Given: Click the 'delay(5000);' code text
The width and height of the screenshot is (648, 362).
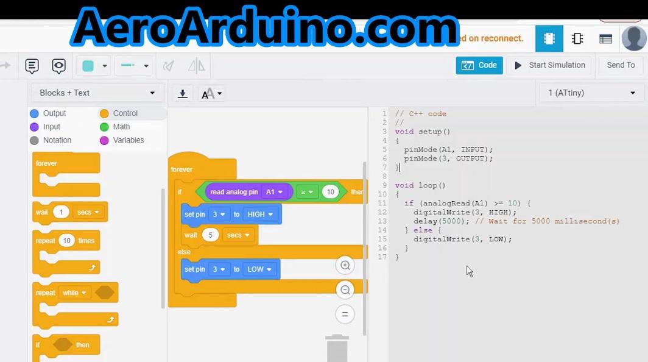Looking at the screenshot, I should click(442, 221).
